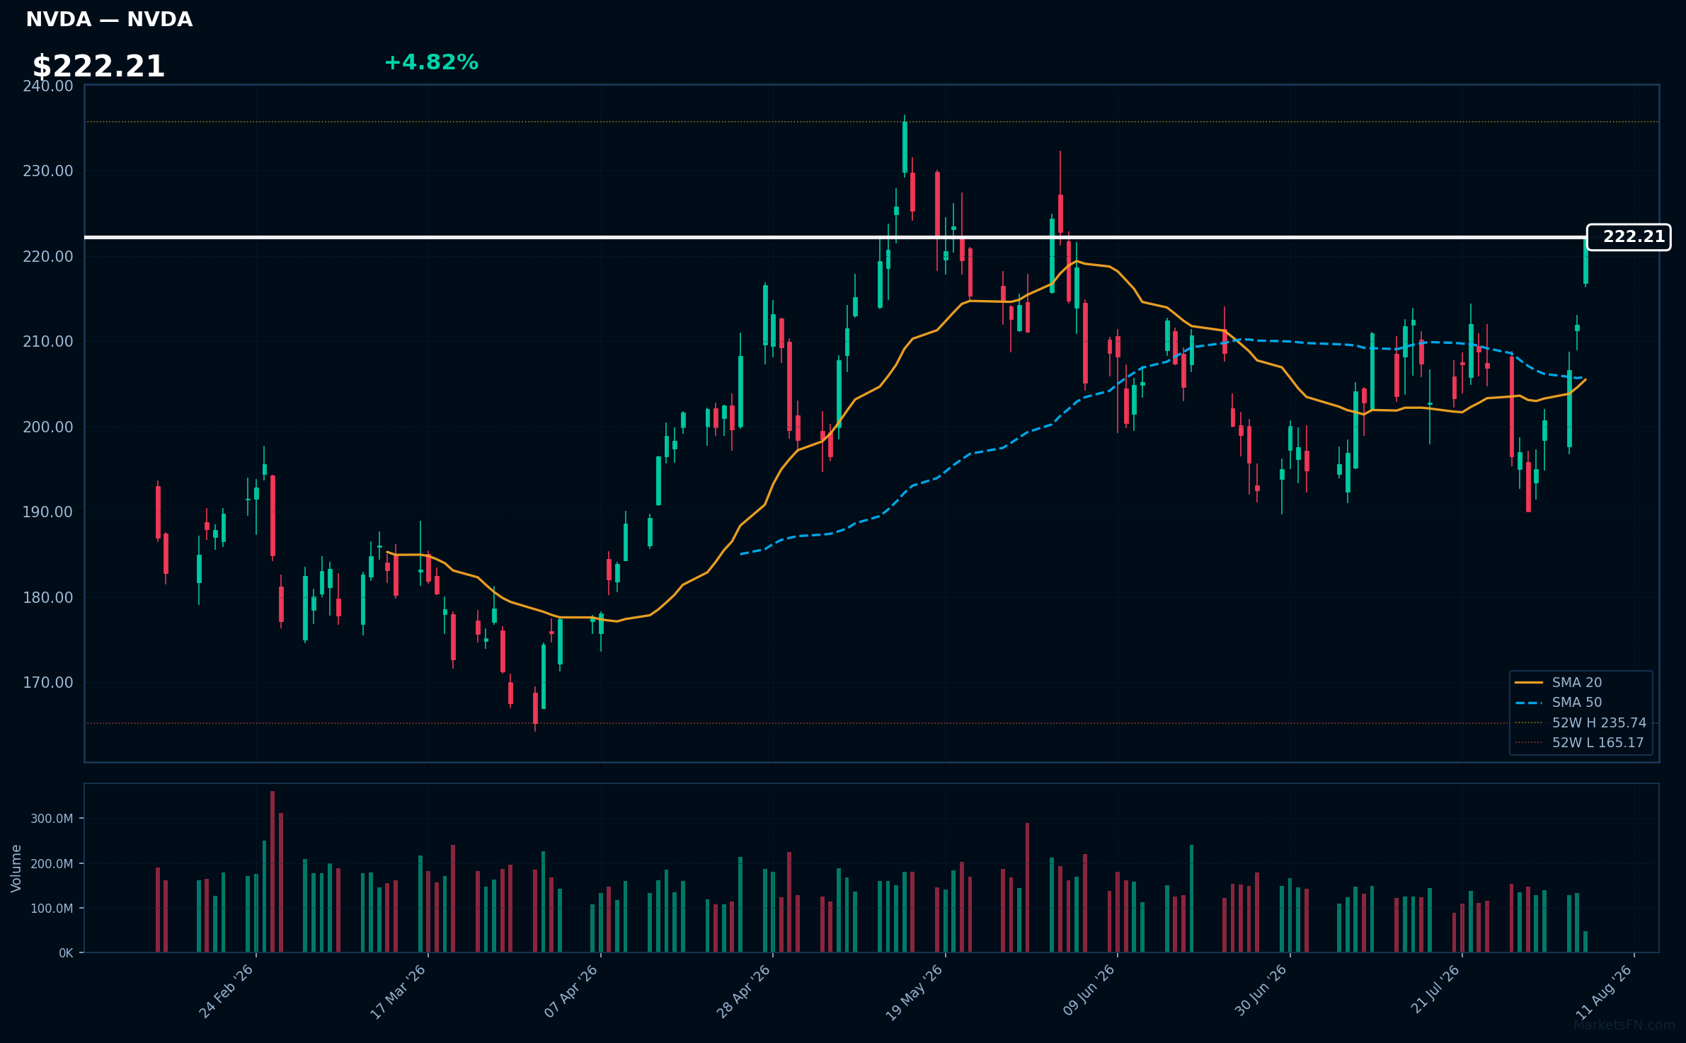Click the 240.00 y-axis label
This screenshot has height=1043, width=1686.
click(48, 86)
